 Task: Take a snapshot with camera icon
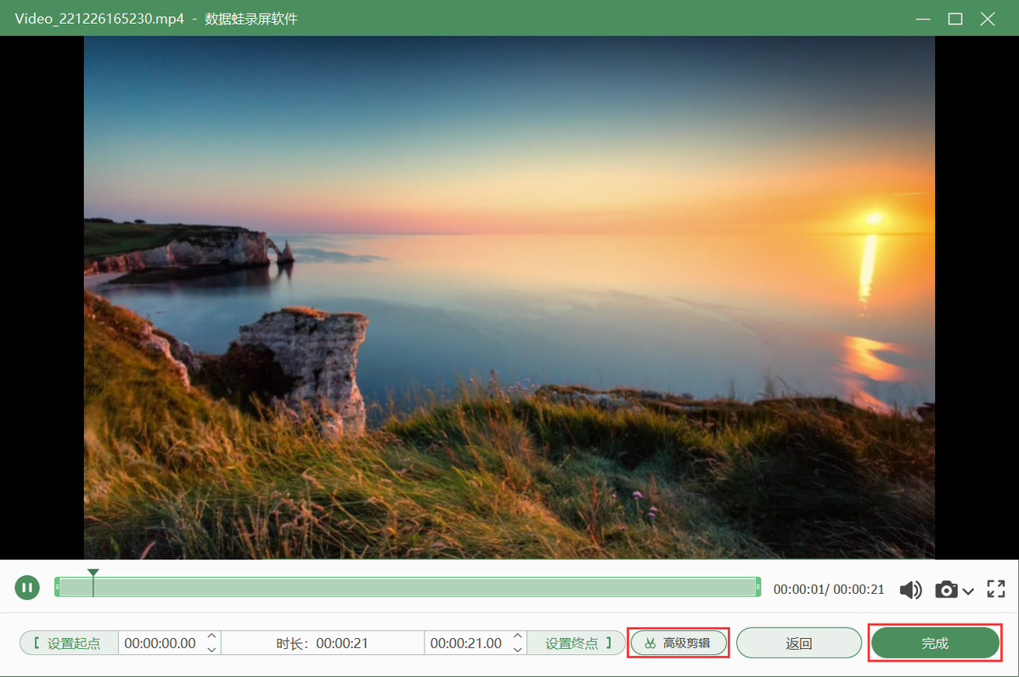946,589
